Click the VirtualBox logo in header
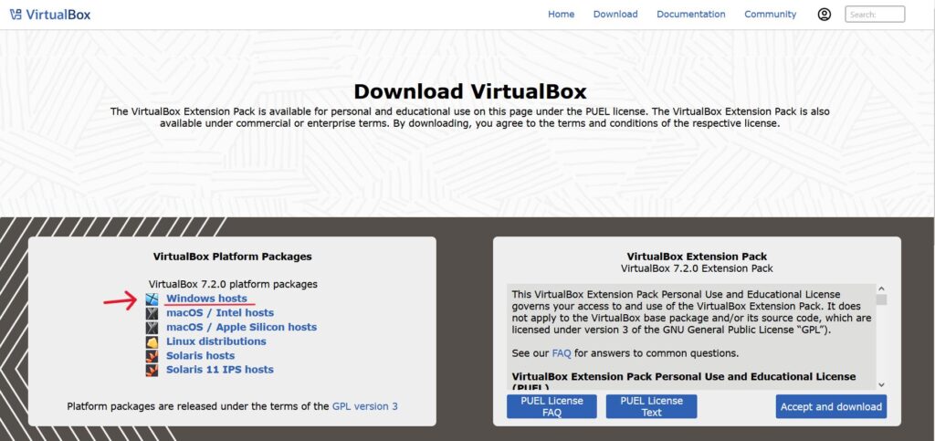This screenshot has height=441, width=935. (x=49, y=15)
